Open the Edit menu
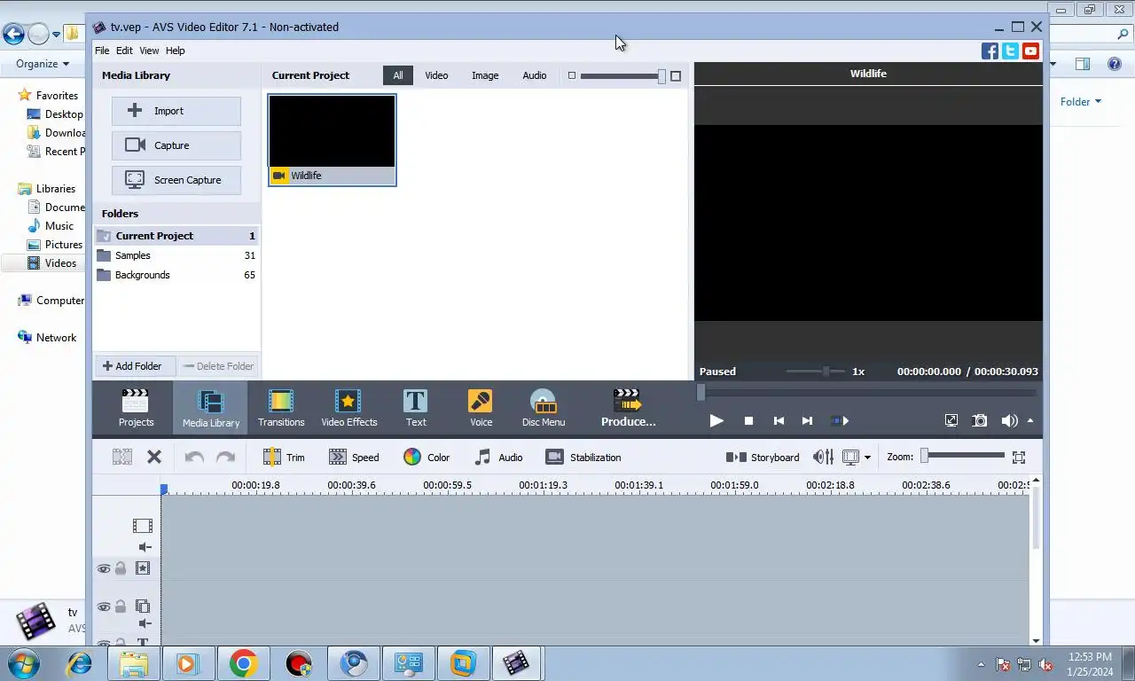This screenshot has height=681, width=1135. tap(124, 51)
